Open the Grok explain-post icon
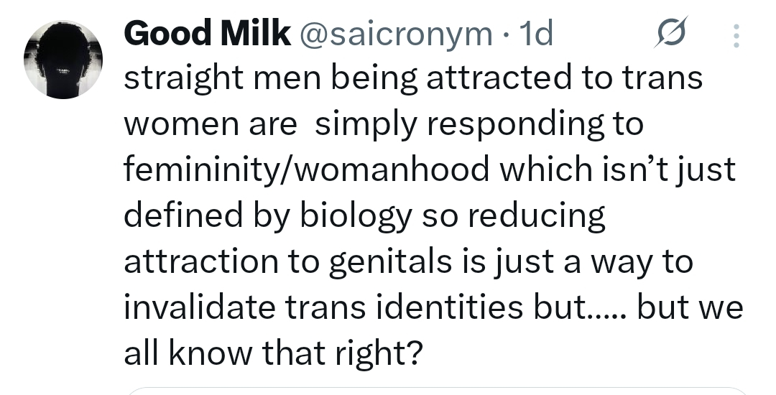Viewport: 776px width, 395px height. [670, 33]
